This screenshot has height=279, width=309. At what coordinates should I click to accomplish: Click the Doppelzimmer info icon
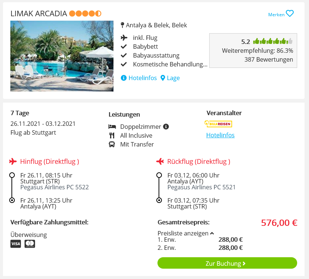point(166,127)
